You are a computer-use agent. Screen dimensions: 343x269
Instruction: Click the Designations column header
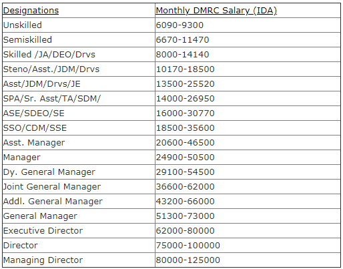click(31, 11)
